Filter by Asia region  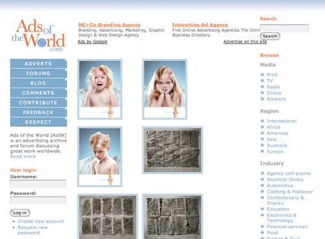(x=272, y=139)
